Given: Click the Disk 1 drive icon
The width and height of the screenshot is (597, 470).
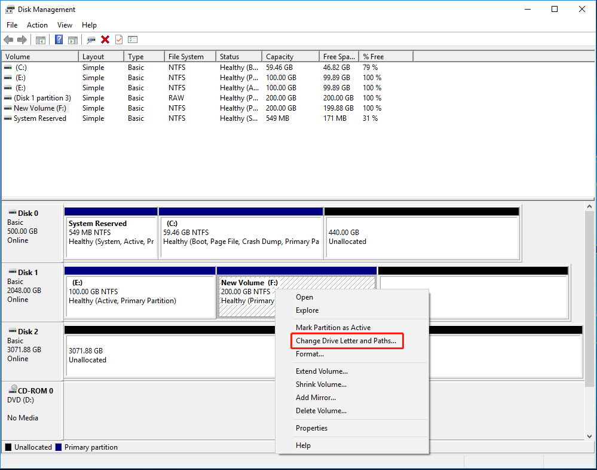Looking at the screenshot, I should (x=13, y=271).
